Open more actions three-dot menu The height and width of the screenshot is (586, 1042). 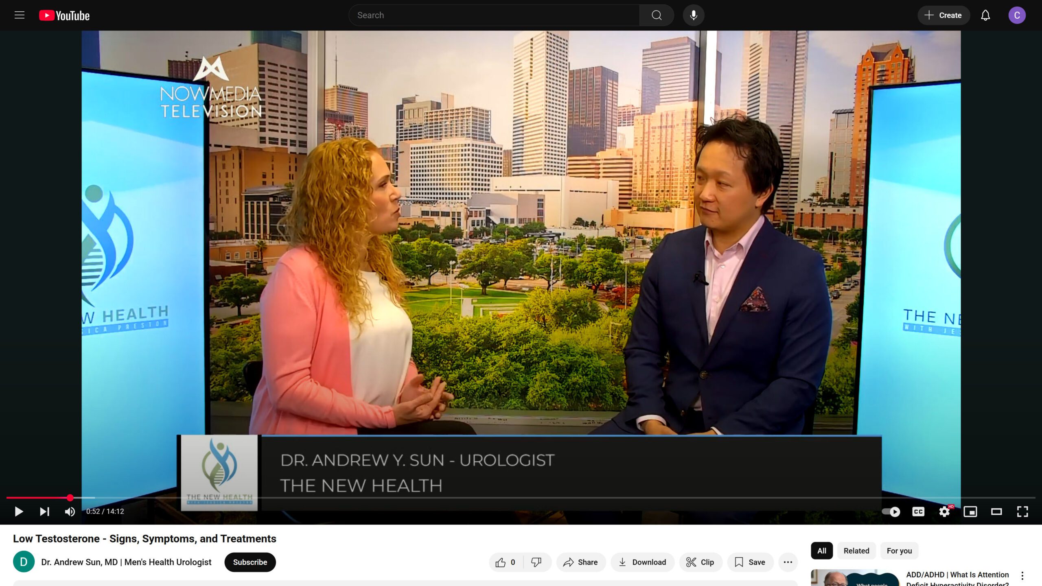click(788, 562)
